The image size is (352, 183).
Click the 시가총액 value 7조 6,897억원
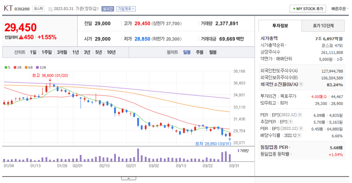329,39
